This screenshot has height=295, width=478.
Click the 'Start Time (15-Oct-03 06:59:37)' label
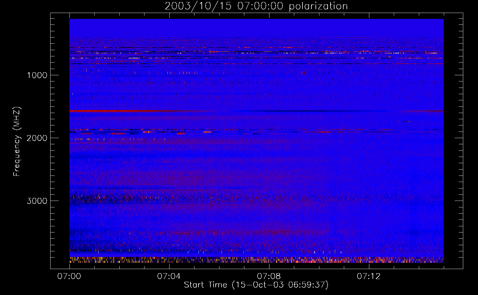256,285
